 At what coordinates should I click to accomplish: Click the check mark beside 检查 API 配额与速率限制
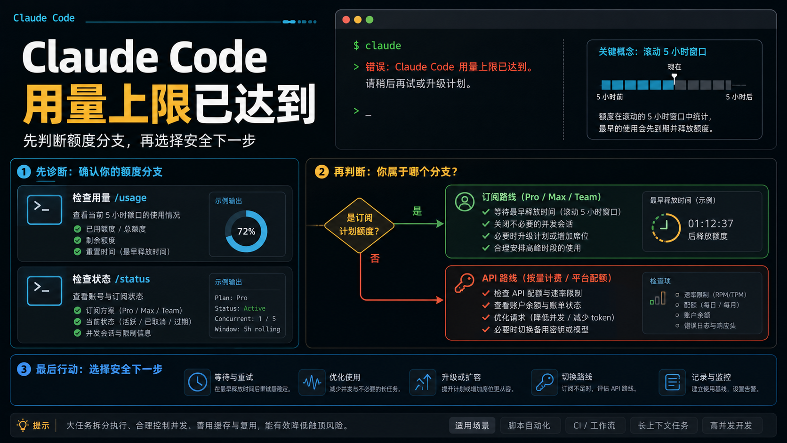pyautogui.click(x=486, y=293)
